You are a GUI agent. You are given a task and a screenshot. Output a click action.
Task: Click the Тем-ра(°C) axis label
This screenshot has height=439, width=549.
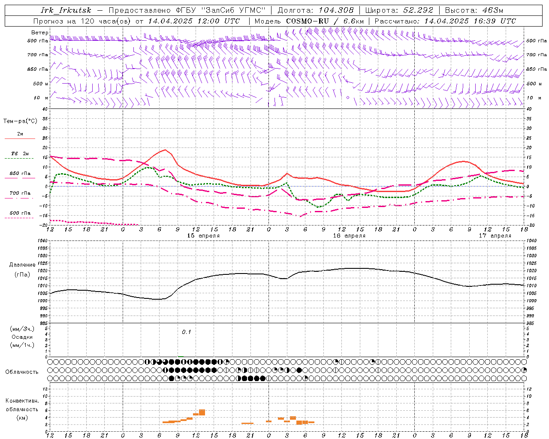[x=20, y=121]
